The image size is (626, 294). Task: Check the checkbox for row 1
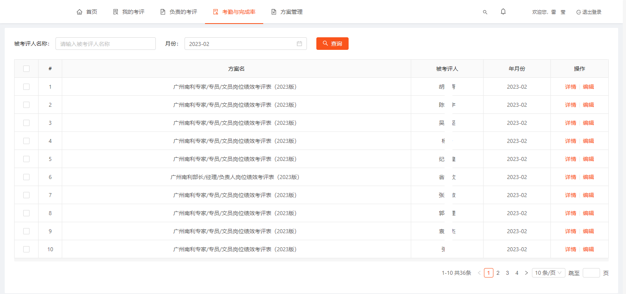[x=26, y=87]
